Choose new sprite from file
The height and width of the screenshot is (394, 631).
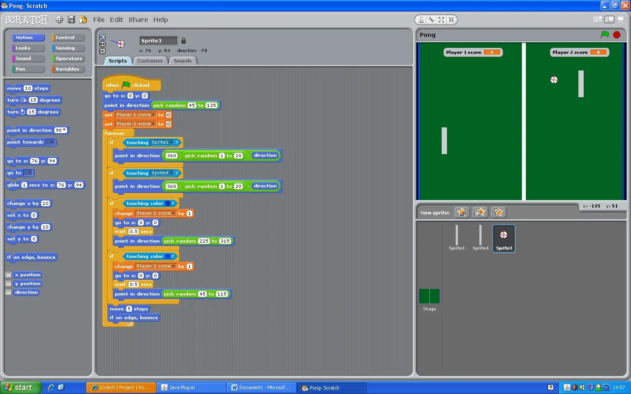480,212
